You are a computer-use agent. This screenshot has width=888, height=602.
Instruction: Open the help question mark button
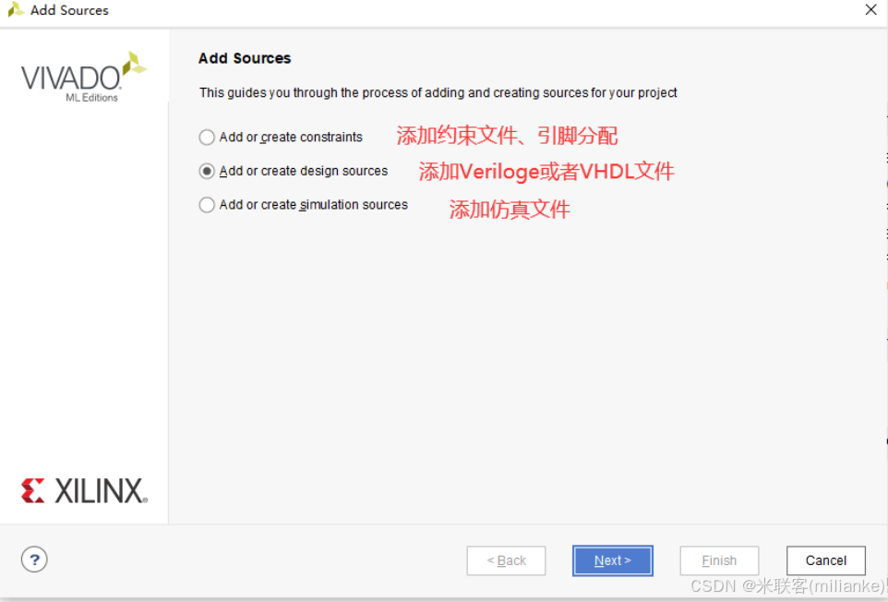click(x=34, y=560)
